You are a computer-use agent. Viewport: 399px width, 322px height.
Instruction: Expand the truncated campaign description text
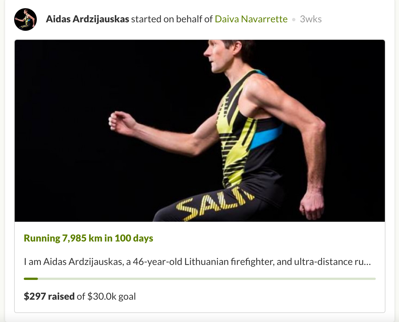pyautogui.click(x=197, y=262)
